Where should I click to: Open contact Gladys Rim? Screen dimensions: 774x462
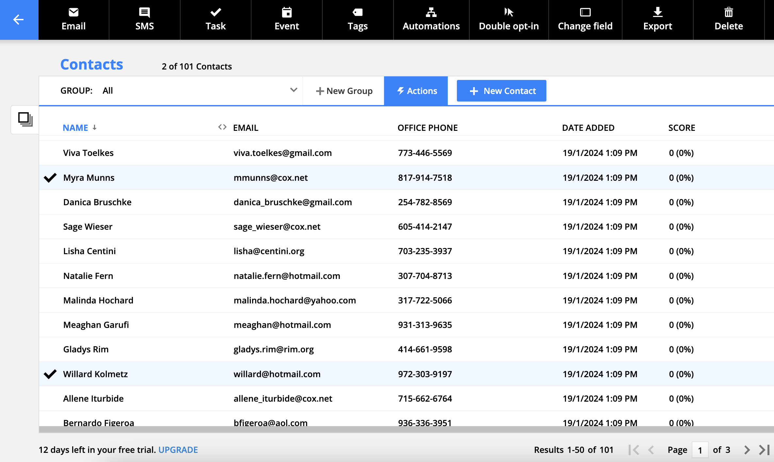coord(86,349)
